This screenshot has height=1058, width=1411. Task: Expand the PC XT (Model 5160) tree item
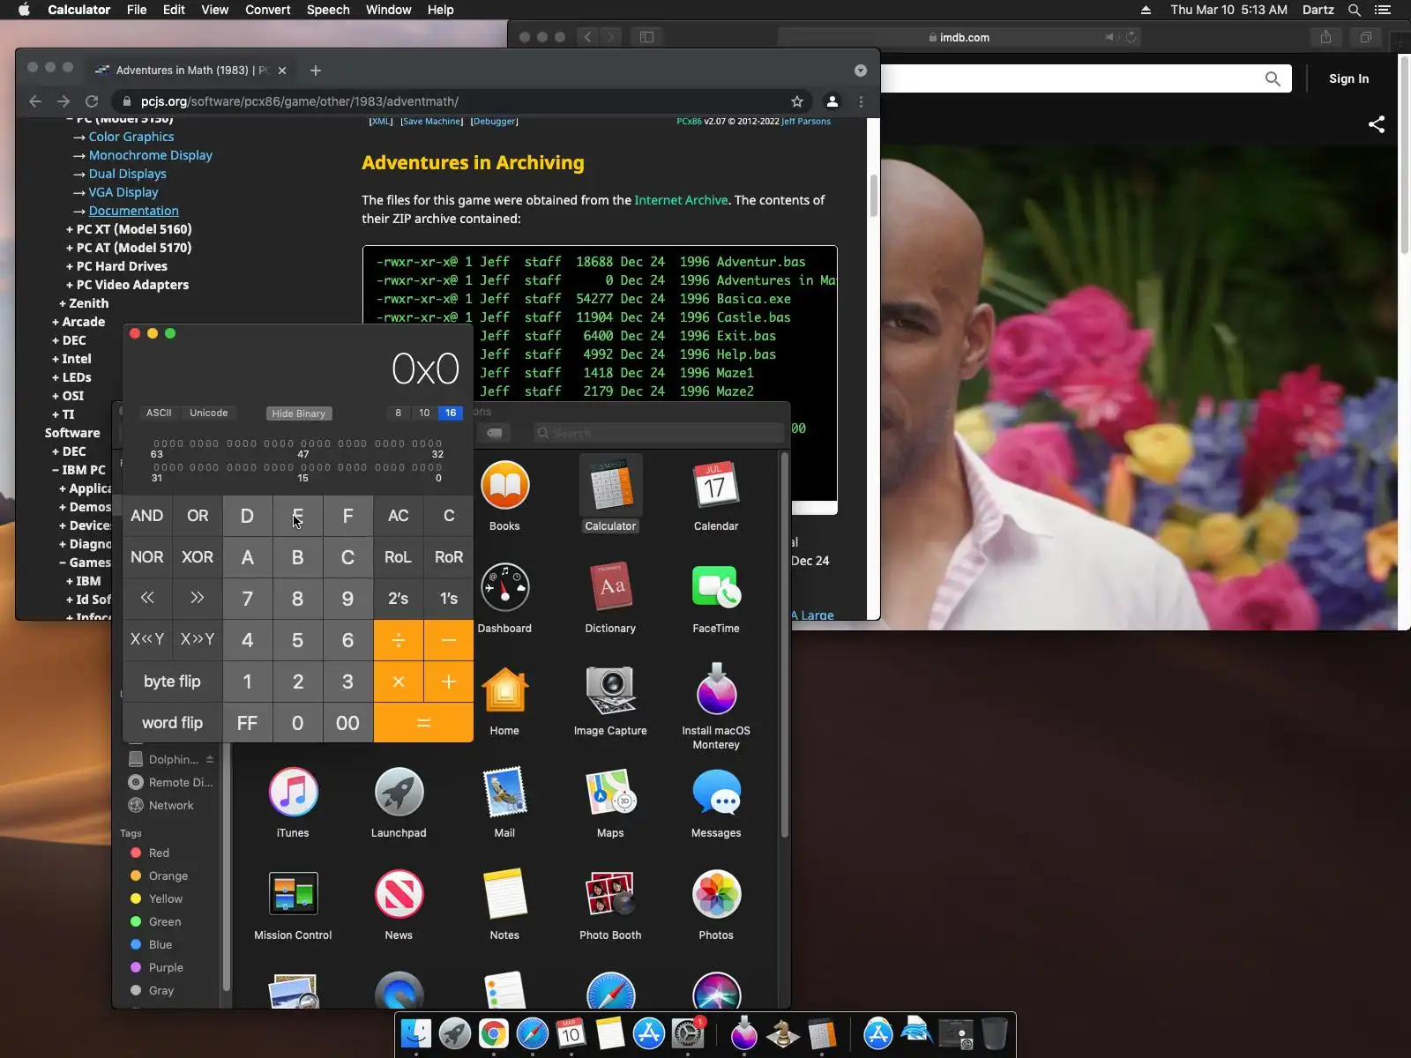point(129,229)
